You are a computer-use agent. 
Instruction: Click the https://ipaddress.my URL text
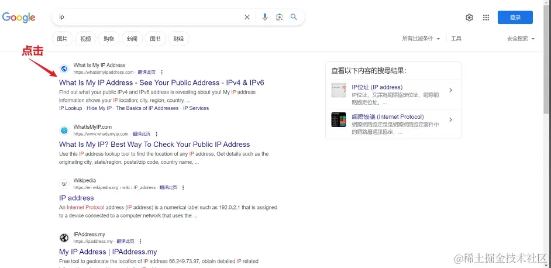(x=93, y=242)
